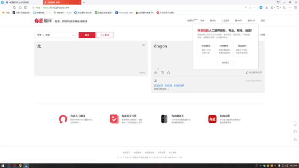Open the skin shirt icon in title bar
Image resolution: width=299 pixels, height=168 pixels.
pyautogui.click(x=278, y=2)
